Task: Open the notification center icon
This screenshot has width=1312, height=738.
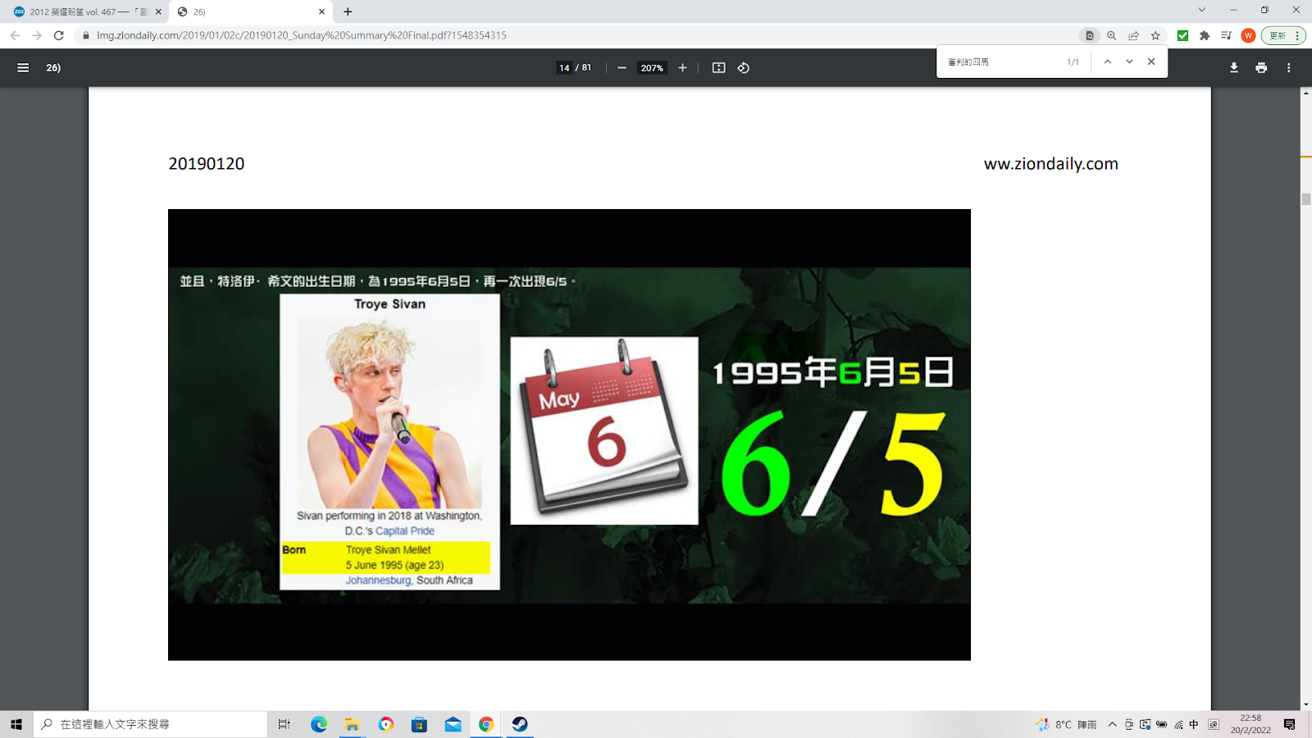Action: point(1290,724)
